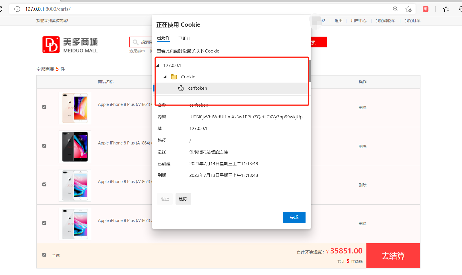Click the disabled 阻止 button

(x=165, y=199)
